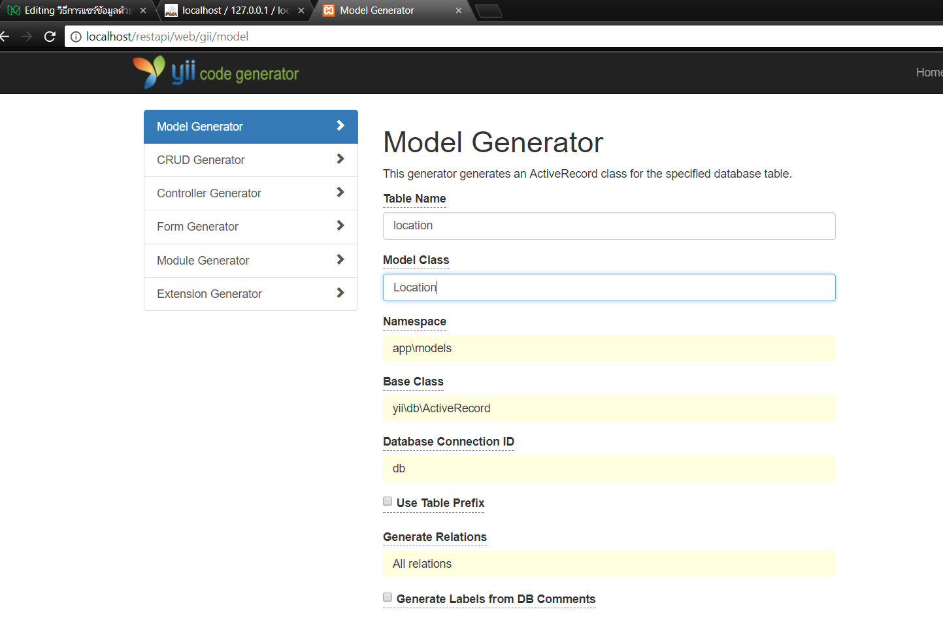Close the Editing tab

point(143,10)
